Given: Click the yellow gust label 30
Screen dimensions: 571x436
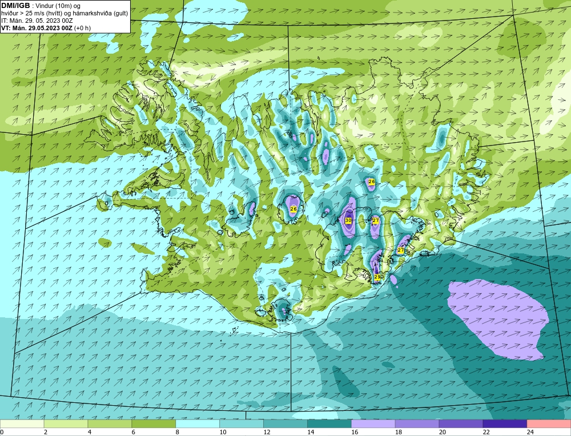Looking at the screenshot, I should (x=348, y=220).
